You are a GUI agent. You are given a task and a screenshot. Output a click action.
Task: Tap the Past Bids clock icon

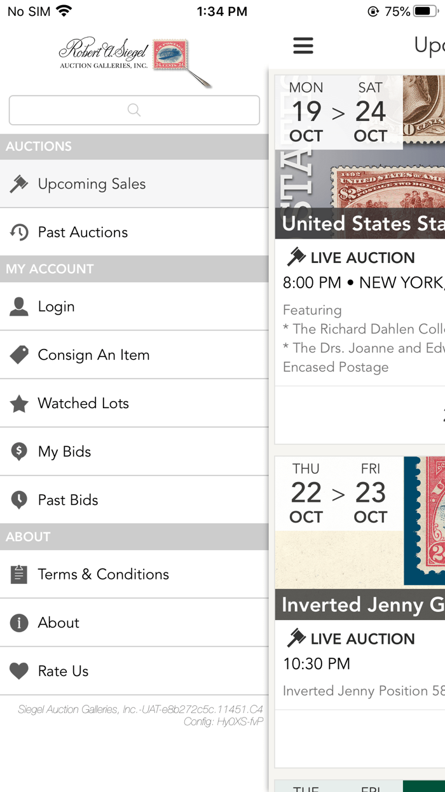click(17, 500)
